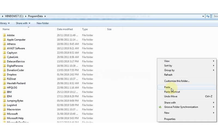The image size is (218, 136).
Task: Click File folder type in Microsoft Help row
Action: [x=87, y=118]
